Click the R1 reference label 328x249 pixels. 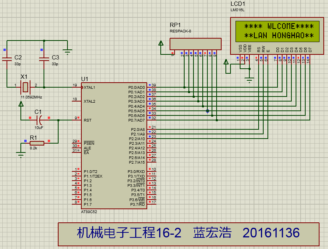[33, 138]
